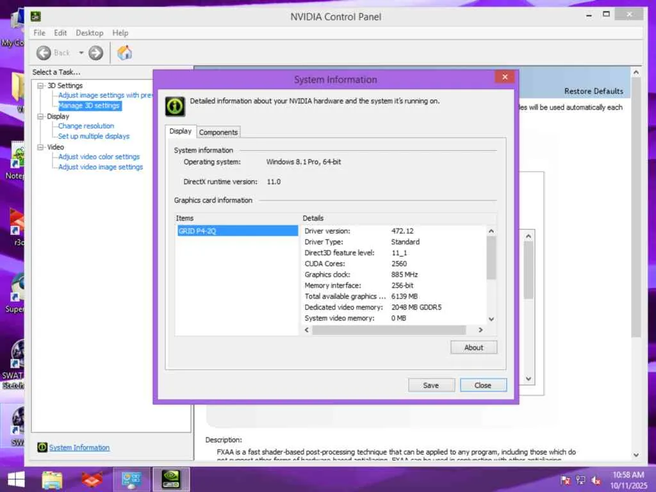Open the Edit menu

(x=60, y=33)
